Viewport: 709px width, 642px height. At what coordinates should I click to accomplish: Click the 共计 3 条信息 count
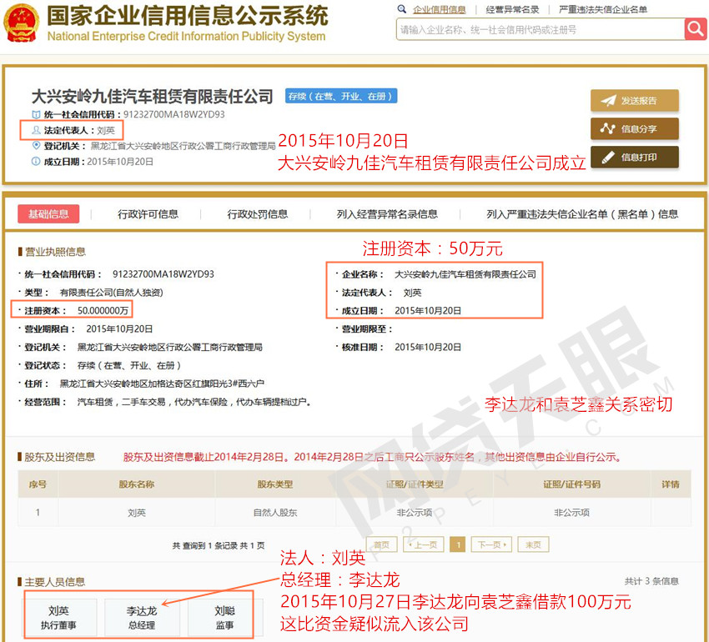click(x=651, y=581)
